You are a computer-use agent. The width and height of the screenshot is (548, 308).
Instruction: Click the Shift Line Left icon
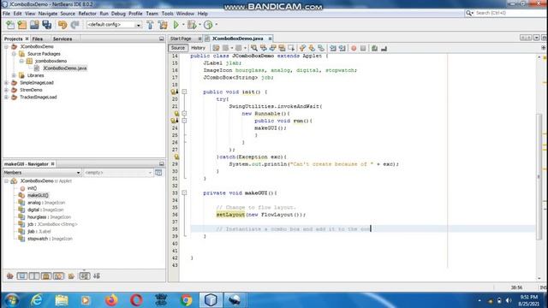tap(333, 48)
